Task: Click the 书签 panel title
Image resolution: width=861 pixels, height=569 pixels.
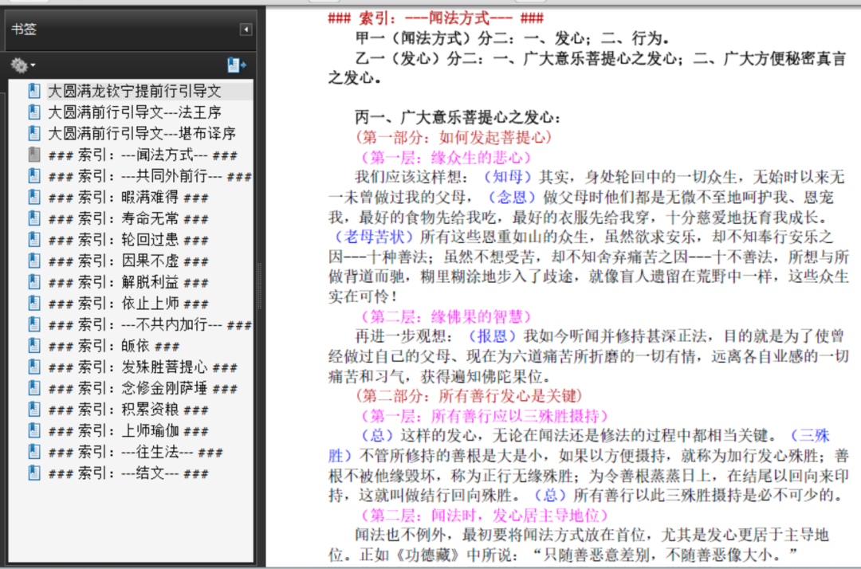Action: [24, 29]
